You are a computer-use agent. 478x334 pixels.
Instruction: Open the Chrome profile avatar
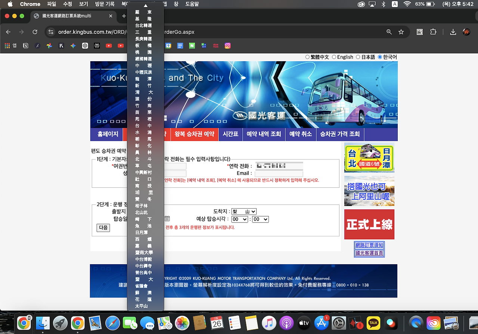pos(466,32)
